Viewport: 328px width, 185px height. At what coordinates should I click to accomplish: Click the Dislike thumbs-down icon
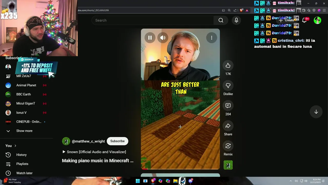228,86
